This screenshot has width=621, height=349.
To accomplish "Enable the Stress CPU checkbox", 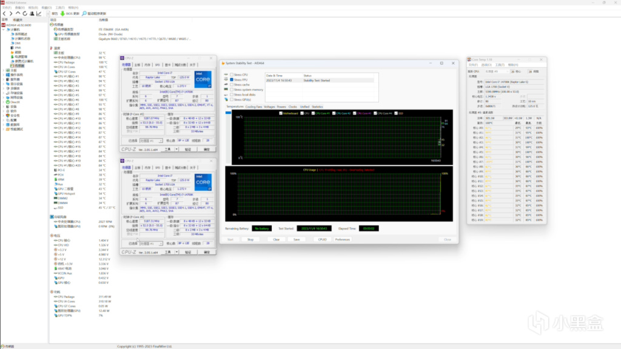I will (232, 75).
